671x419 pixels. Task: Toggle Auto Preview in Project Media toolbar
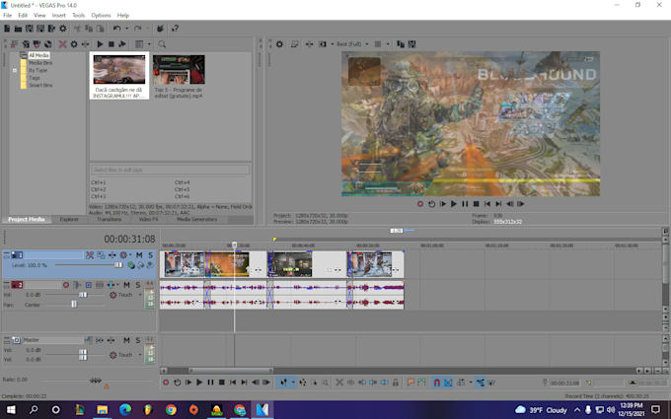point(122,44)
